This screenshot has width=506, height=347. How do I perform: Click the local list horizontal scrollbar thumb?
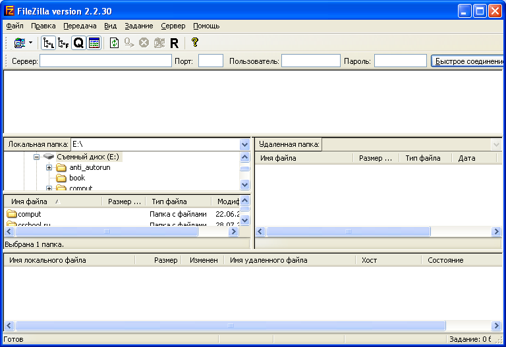(x=107, y=232)
